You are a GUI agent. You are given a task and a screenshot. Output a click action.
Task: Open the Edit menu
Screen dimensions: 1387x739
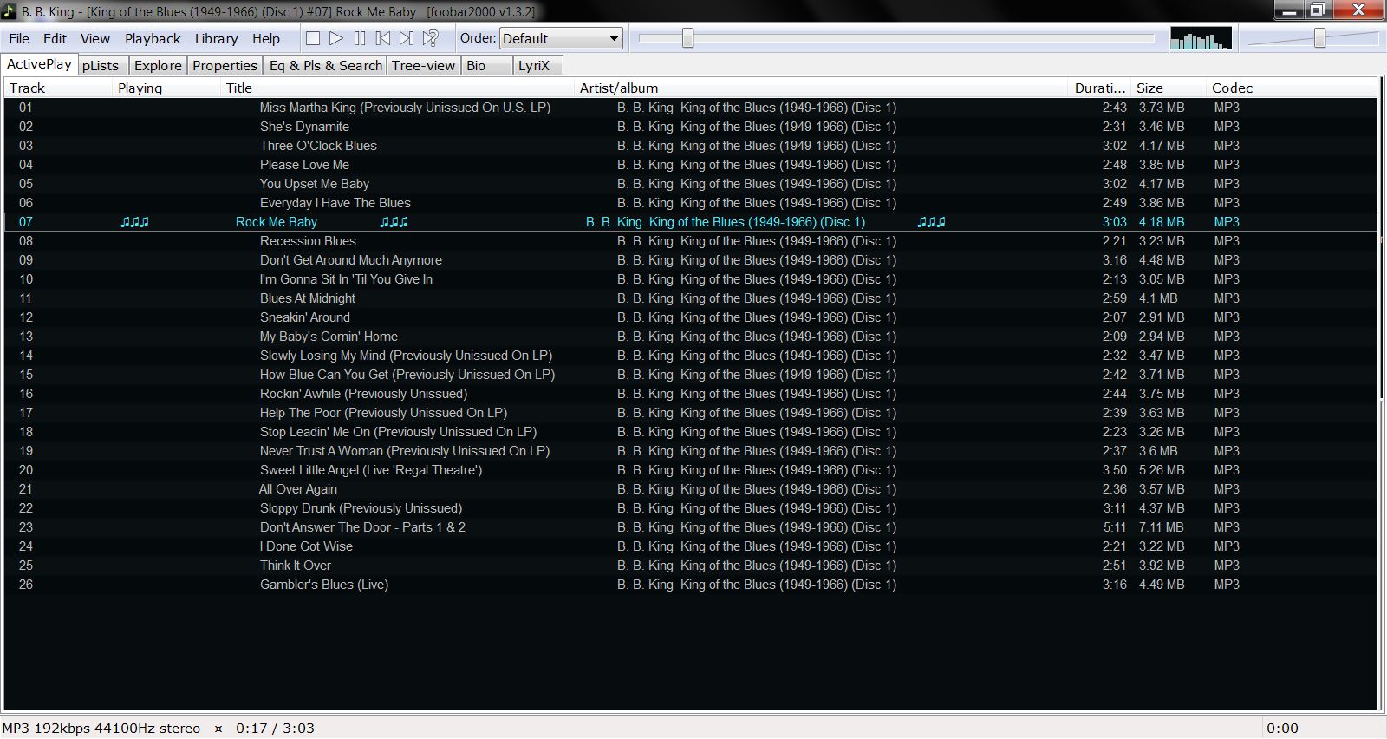[x=55, y=38]
